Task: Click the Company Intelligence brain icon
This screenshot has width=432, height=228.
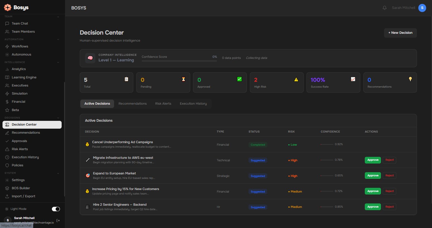Action: [90, 58]
